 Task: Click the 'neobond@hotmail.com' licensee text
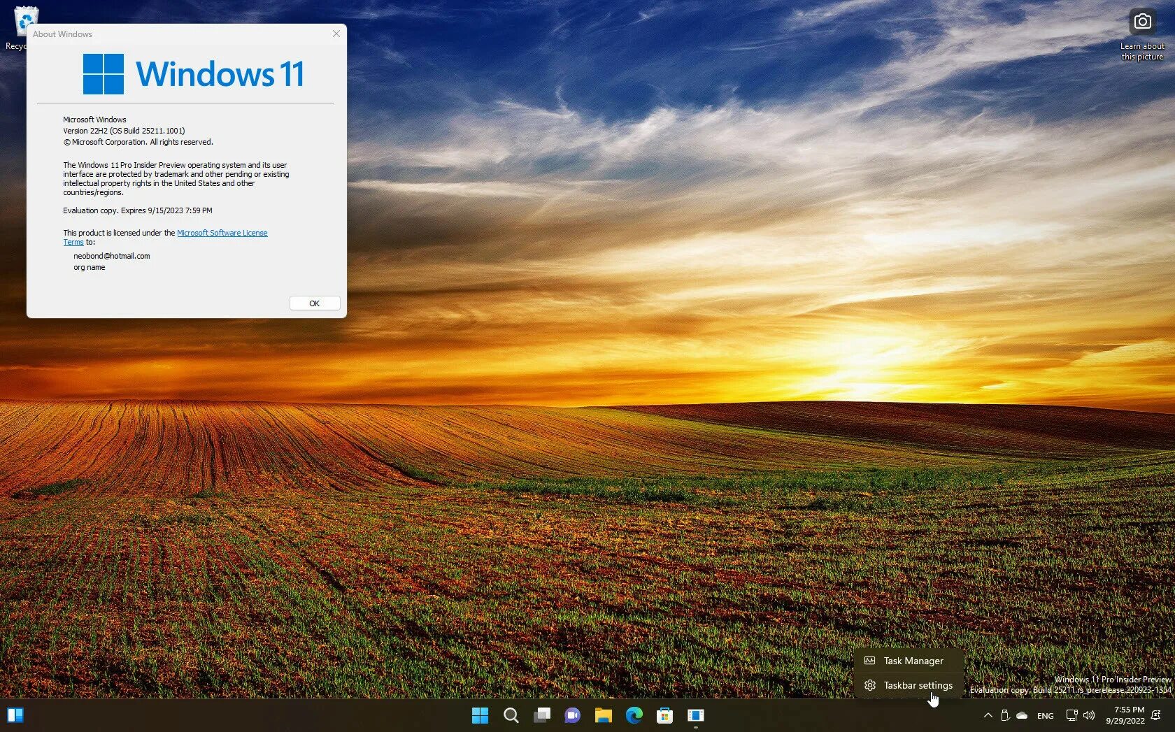112,256
